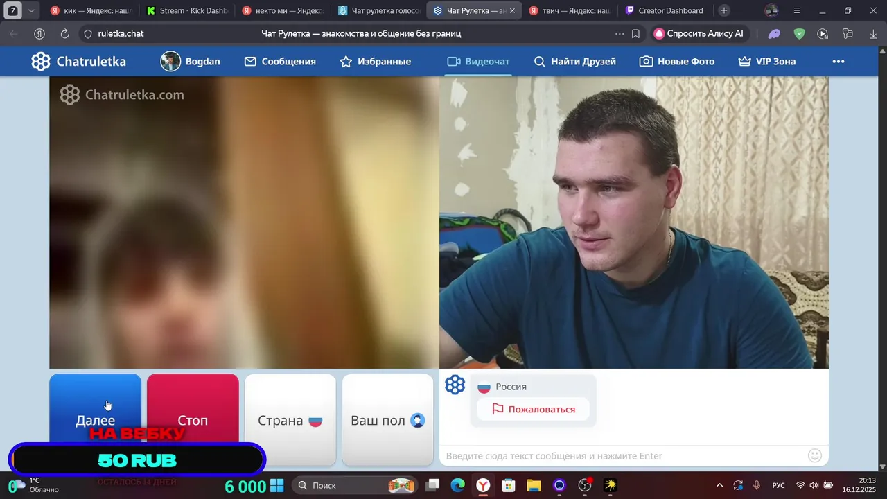Switch to 'некто ми — Яндекс' tab
Image resolution: width=887 pixels, height=499 pixels.
283,11
